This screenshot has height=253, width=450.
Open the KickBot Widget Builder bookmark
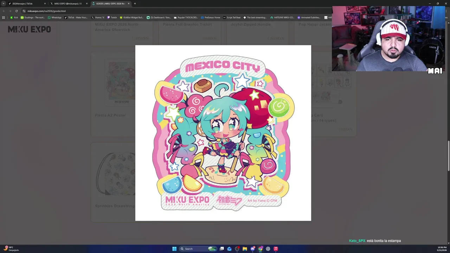131,18
